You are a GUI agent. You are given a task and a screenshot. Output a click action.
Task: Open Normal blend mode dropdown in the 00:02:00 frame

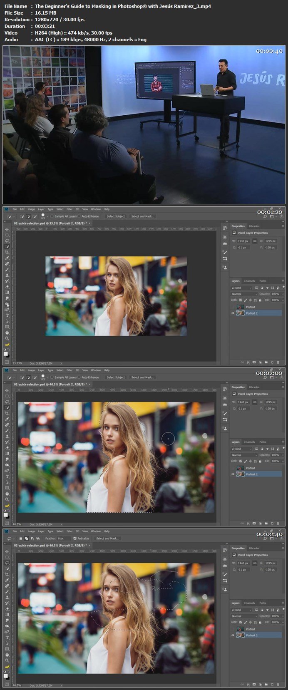tap(244, 455)
